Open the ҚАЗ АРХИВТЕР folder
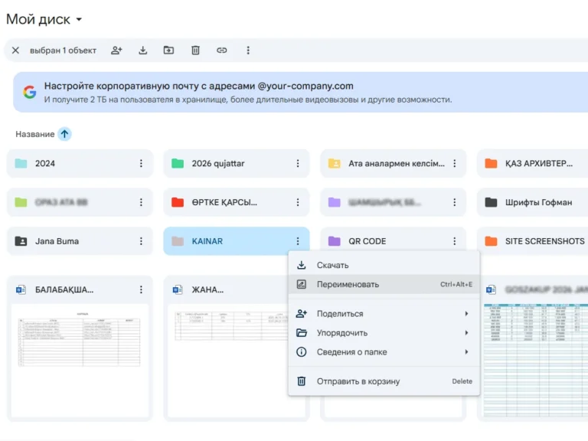This screenshot has width=588, height=441. (533, 164)
